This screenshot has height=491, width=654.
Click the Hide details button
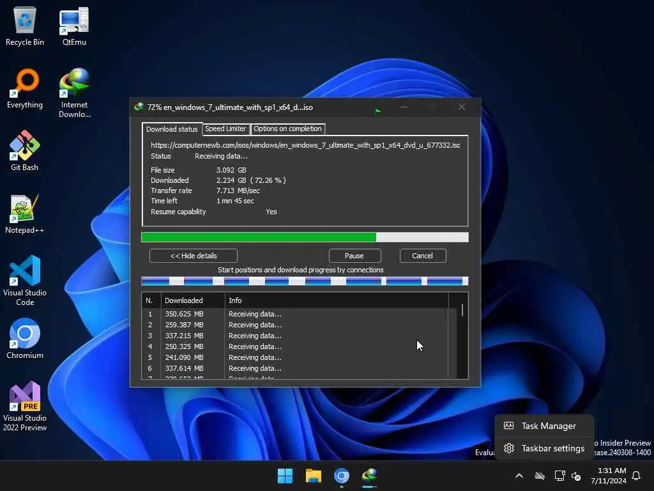(194, 256)
